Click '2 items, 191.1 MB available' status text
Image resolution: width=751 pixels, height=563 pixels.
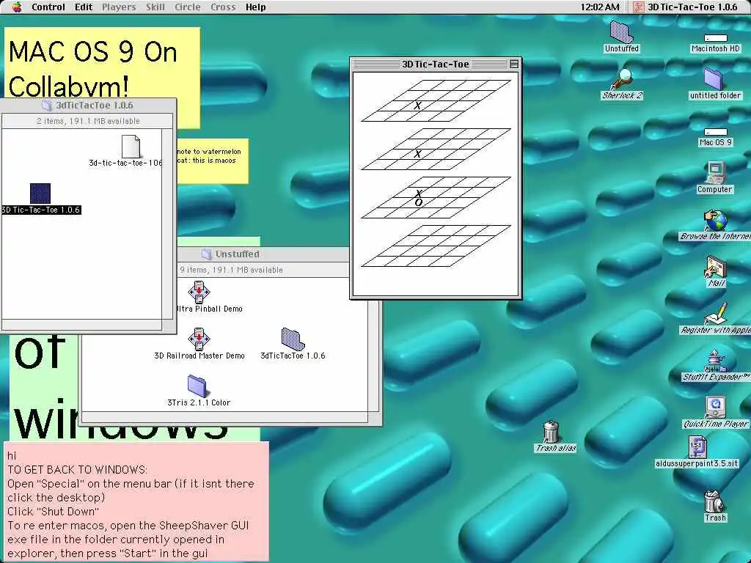88,121
